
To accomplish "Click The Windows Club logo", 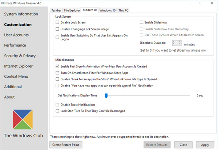I will click(23, 119).
